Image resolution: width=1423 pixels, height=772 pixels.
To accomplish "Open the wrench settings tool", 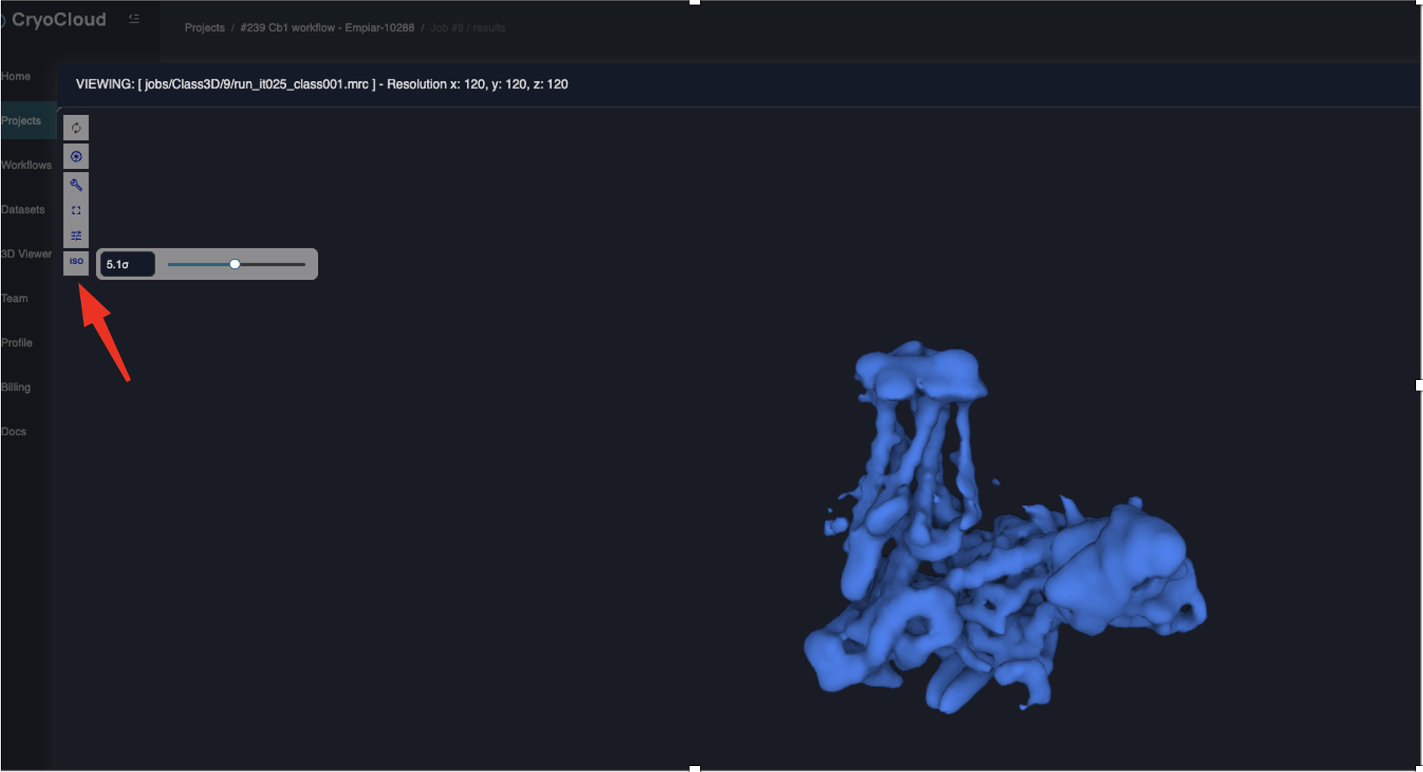I will (76, 185).
